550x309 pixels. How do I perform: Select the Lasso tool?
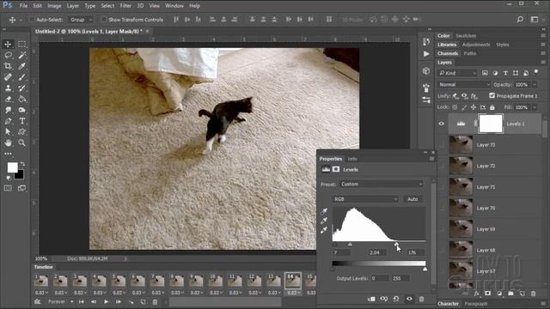coord(8,55)
